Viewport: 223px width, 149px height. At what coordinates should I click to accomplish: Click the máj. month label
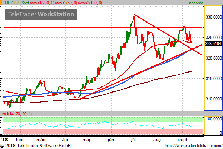(x=87, y=140)
